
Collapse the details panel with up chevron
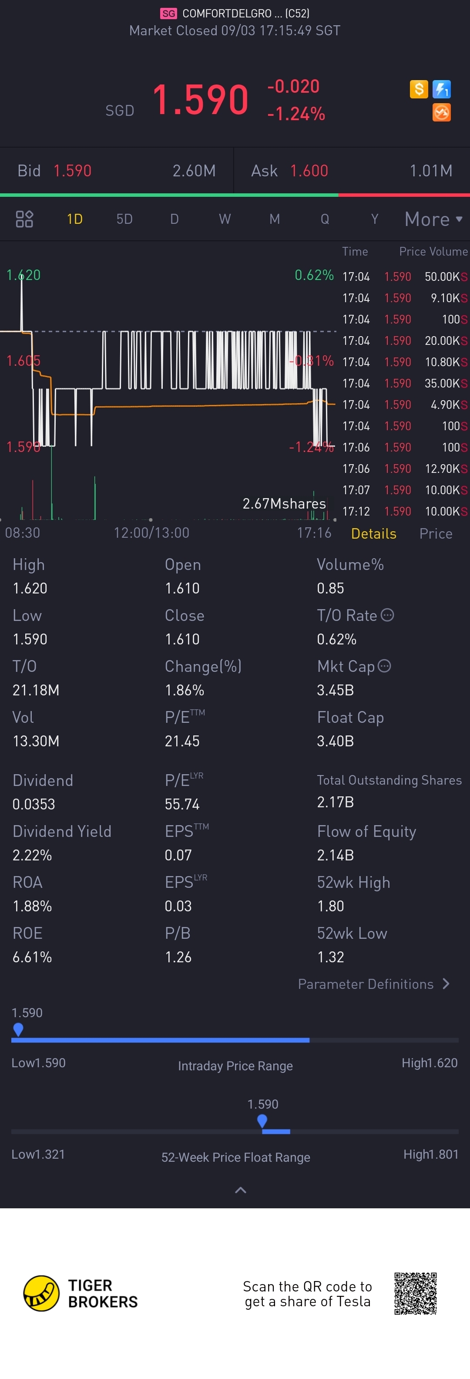point(241,1190)
